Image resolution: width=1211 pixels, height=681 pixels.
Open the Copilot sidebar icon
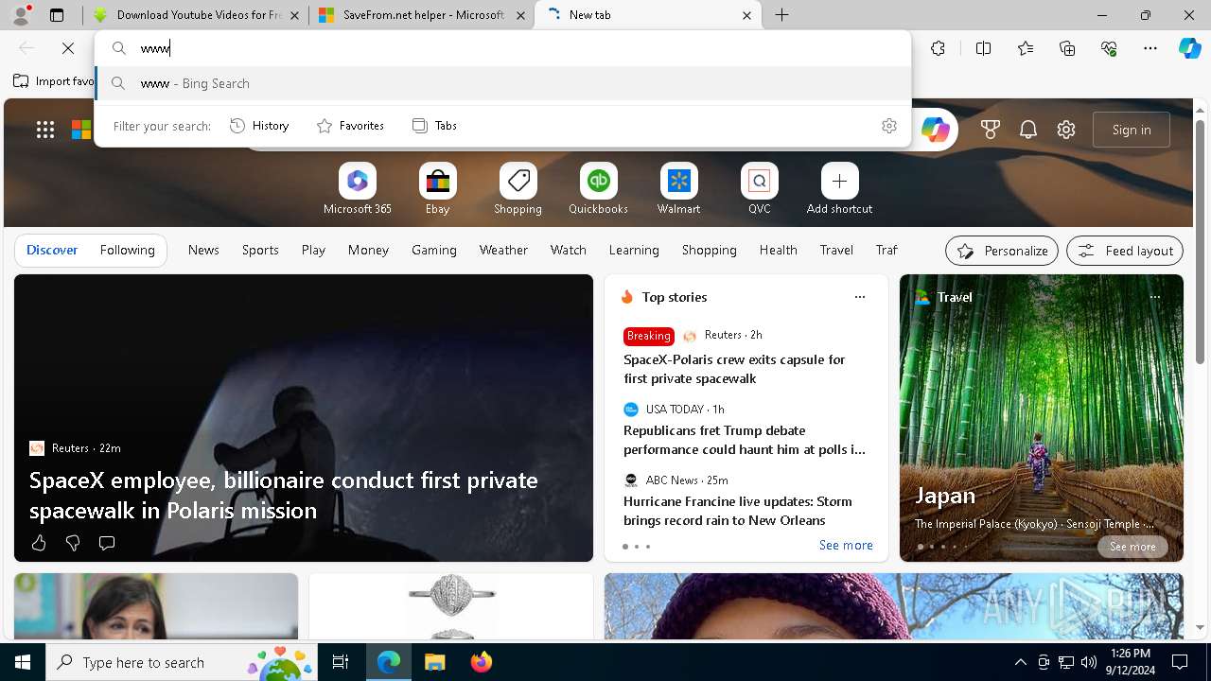tap(1189, 48)
